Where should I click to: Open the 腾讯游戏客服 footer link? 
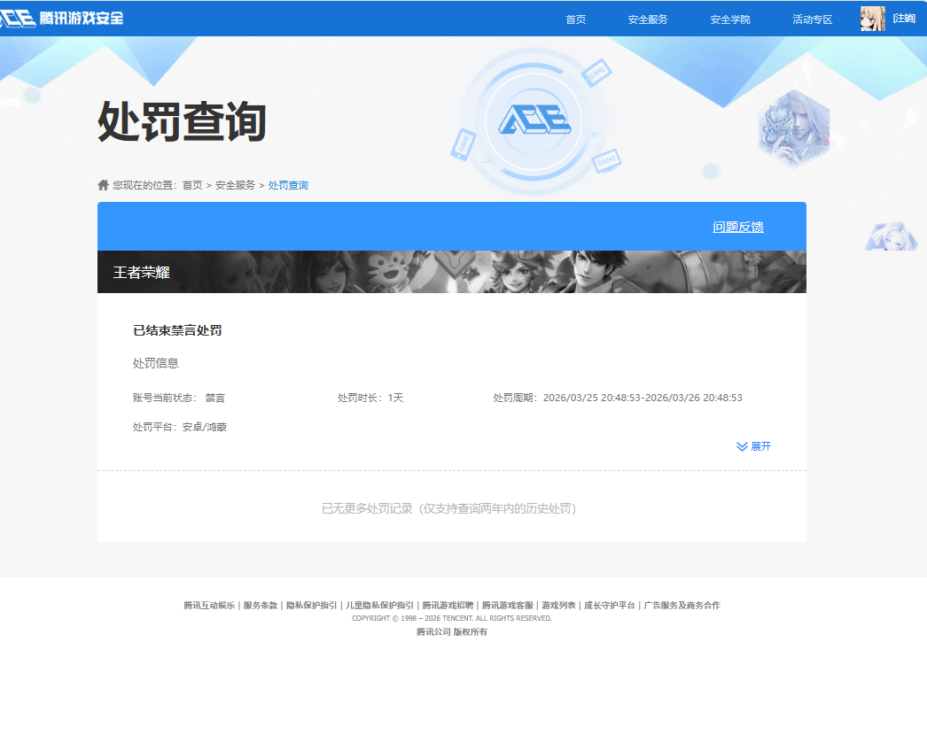[x=507, y=605]
